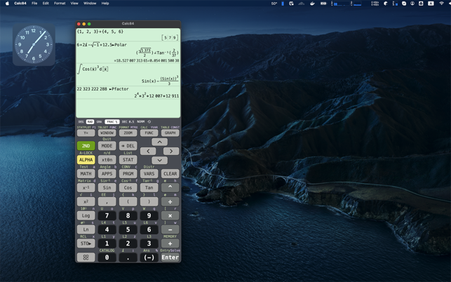The height and width of the screenshot is (282, 451).
Task: Click the ZOOM key
Action: (x=128, y=133)
